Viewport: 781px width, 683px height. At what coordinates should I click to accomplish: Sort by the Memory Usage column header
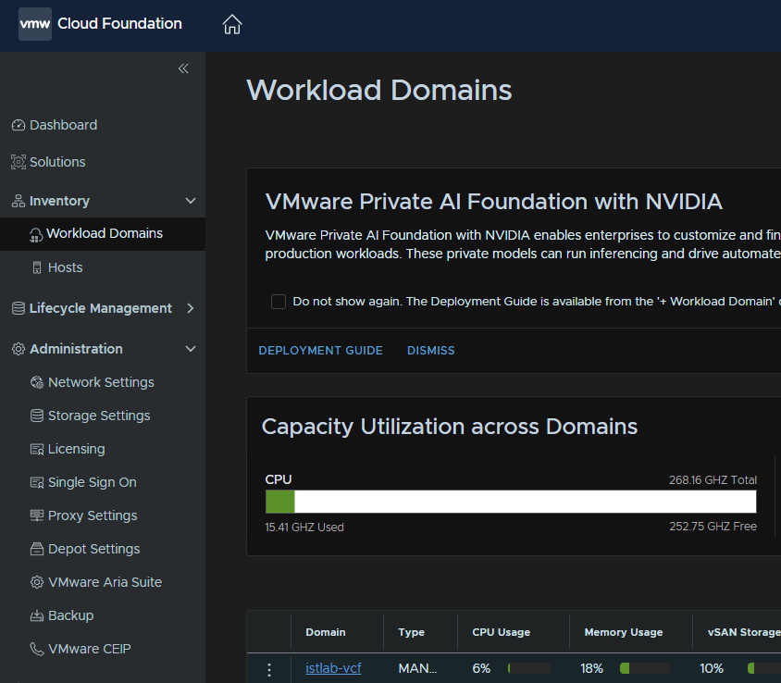[x=624, y=632]
